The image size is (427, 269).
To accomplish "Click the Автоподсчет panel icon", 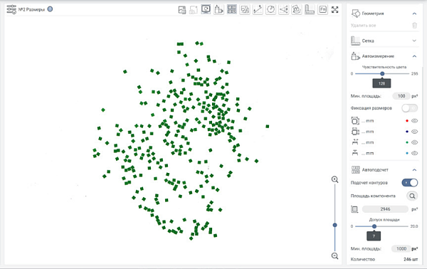I will (x=355, y=170).
